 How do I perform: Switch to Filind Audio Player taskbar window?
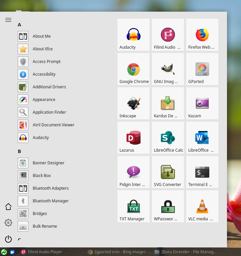tap(42, 252)
